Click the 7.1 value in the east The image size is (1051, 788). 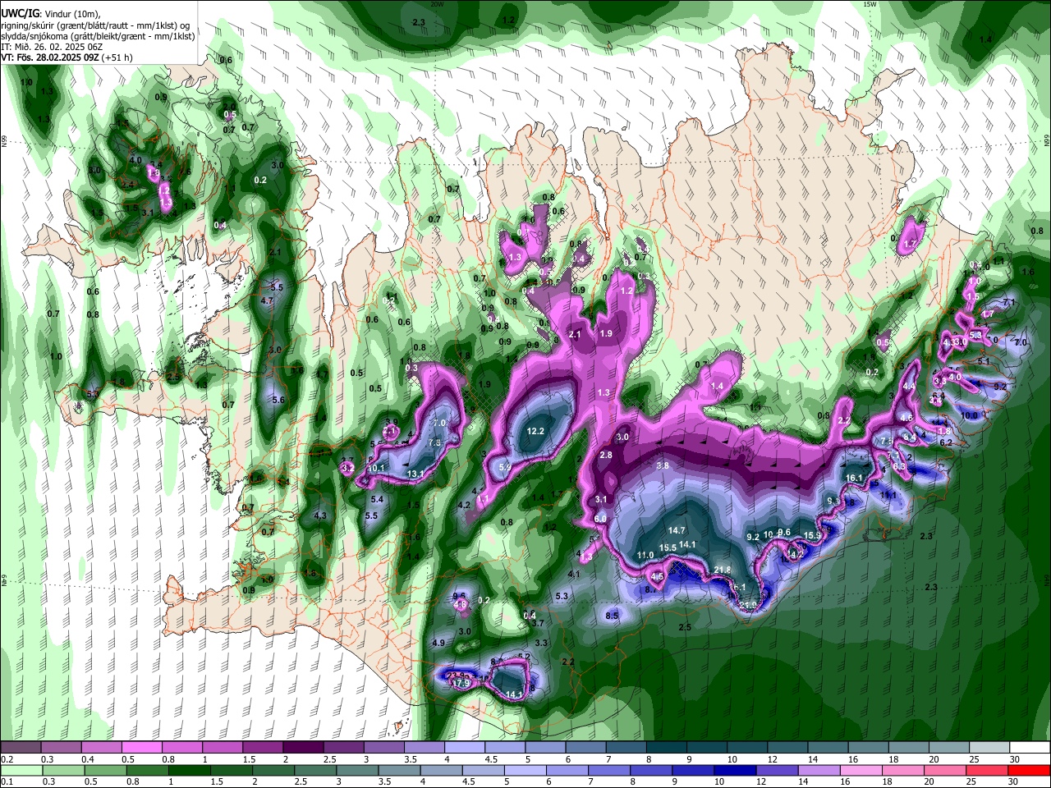pyautogui.click(x=1009, y=303)
